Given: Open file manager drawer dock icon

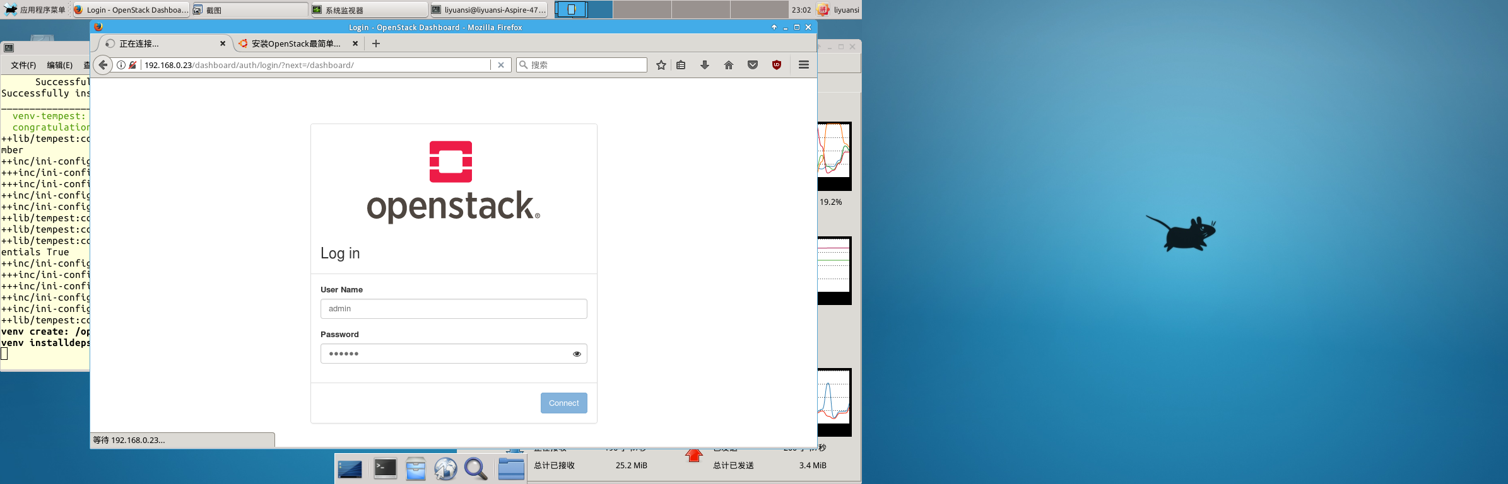Looking at the screenshot, I should 416,469.
